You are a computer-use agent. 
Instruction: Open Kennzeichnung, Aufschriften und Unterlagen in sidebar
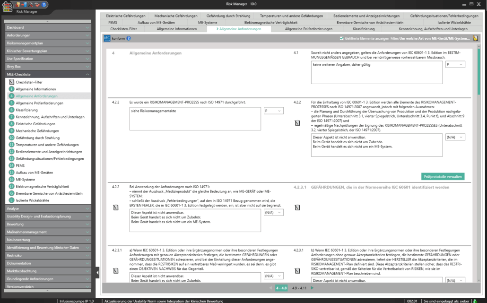[x=50, y=117]
